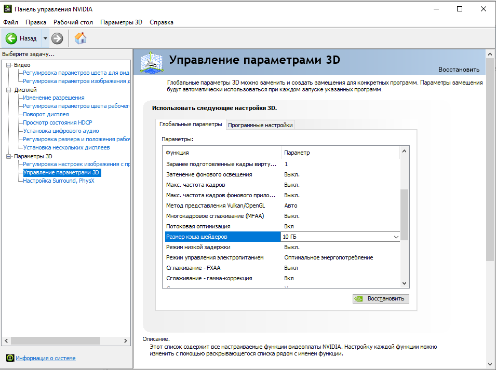Image resolution: width=496 pixels, height=370 pixels.
Task: Click the Восстановить link in the header
Action: pos(459,70)
